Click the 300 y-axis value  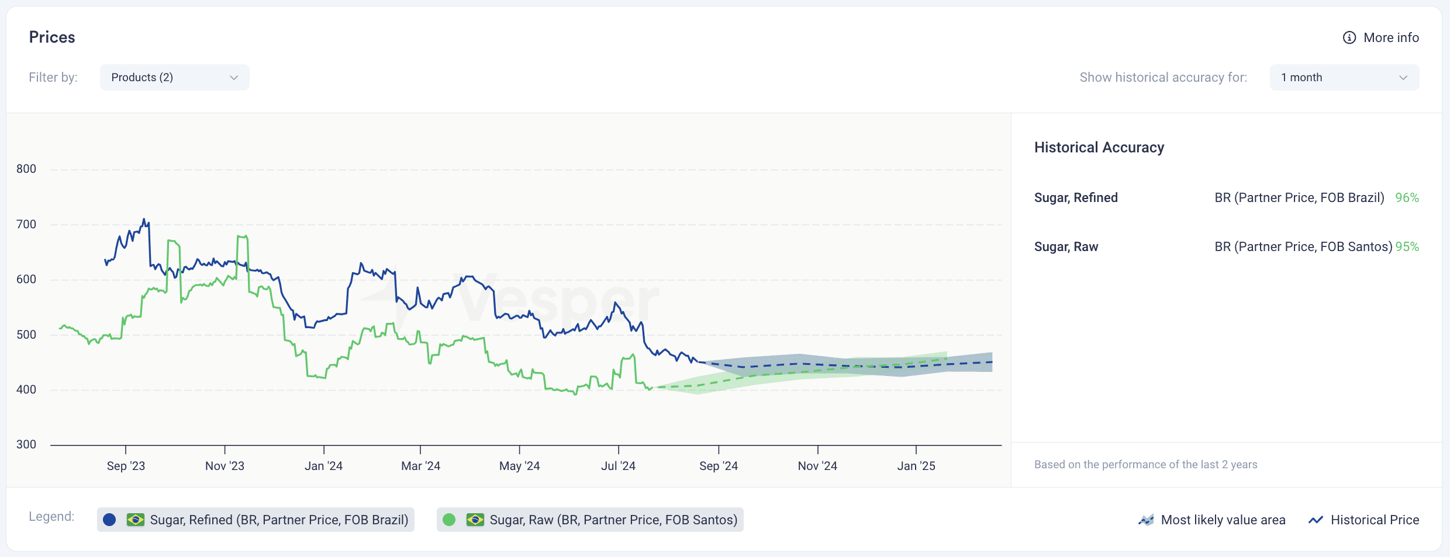26,444
